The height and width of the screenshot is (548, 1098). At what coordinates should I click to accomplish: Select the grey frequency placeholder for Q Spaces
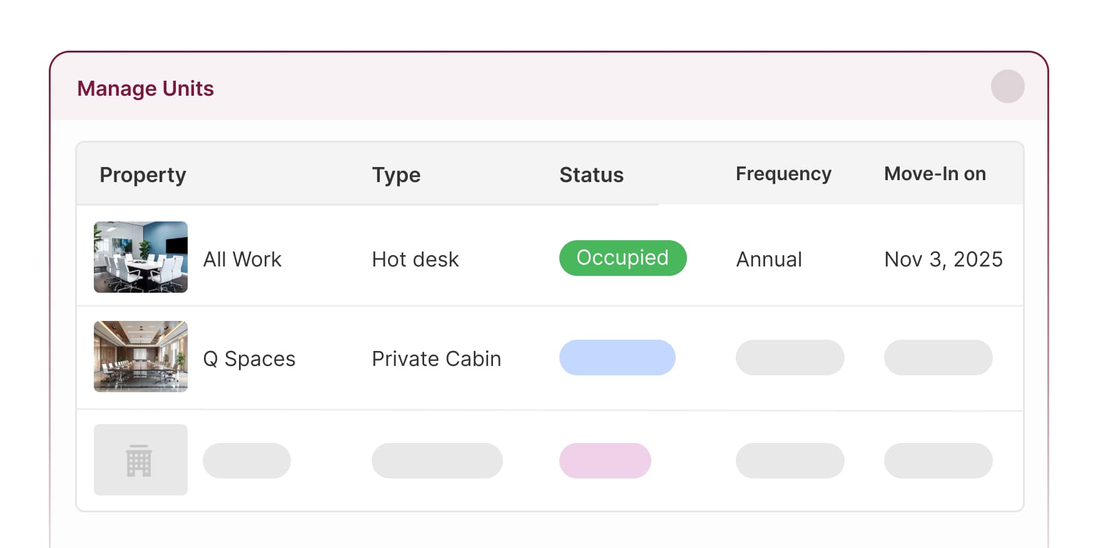tap(790, 357)
